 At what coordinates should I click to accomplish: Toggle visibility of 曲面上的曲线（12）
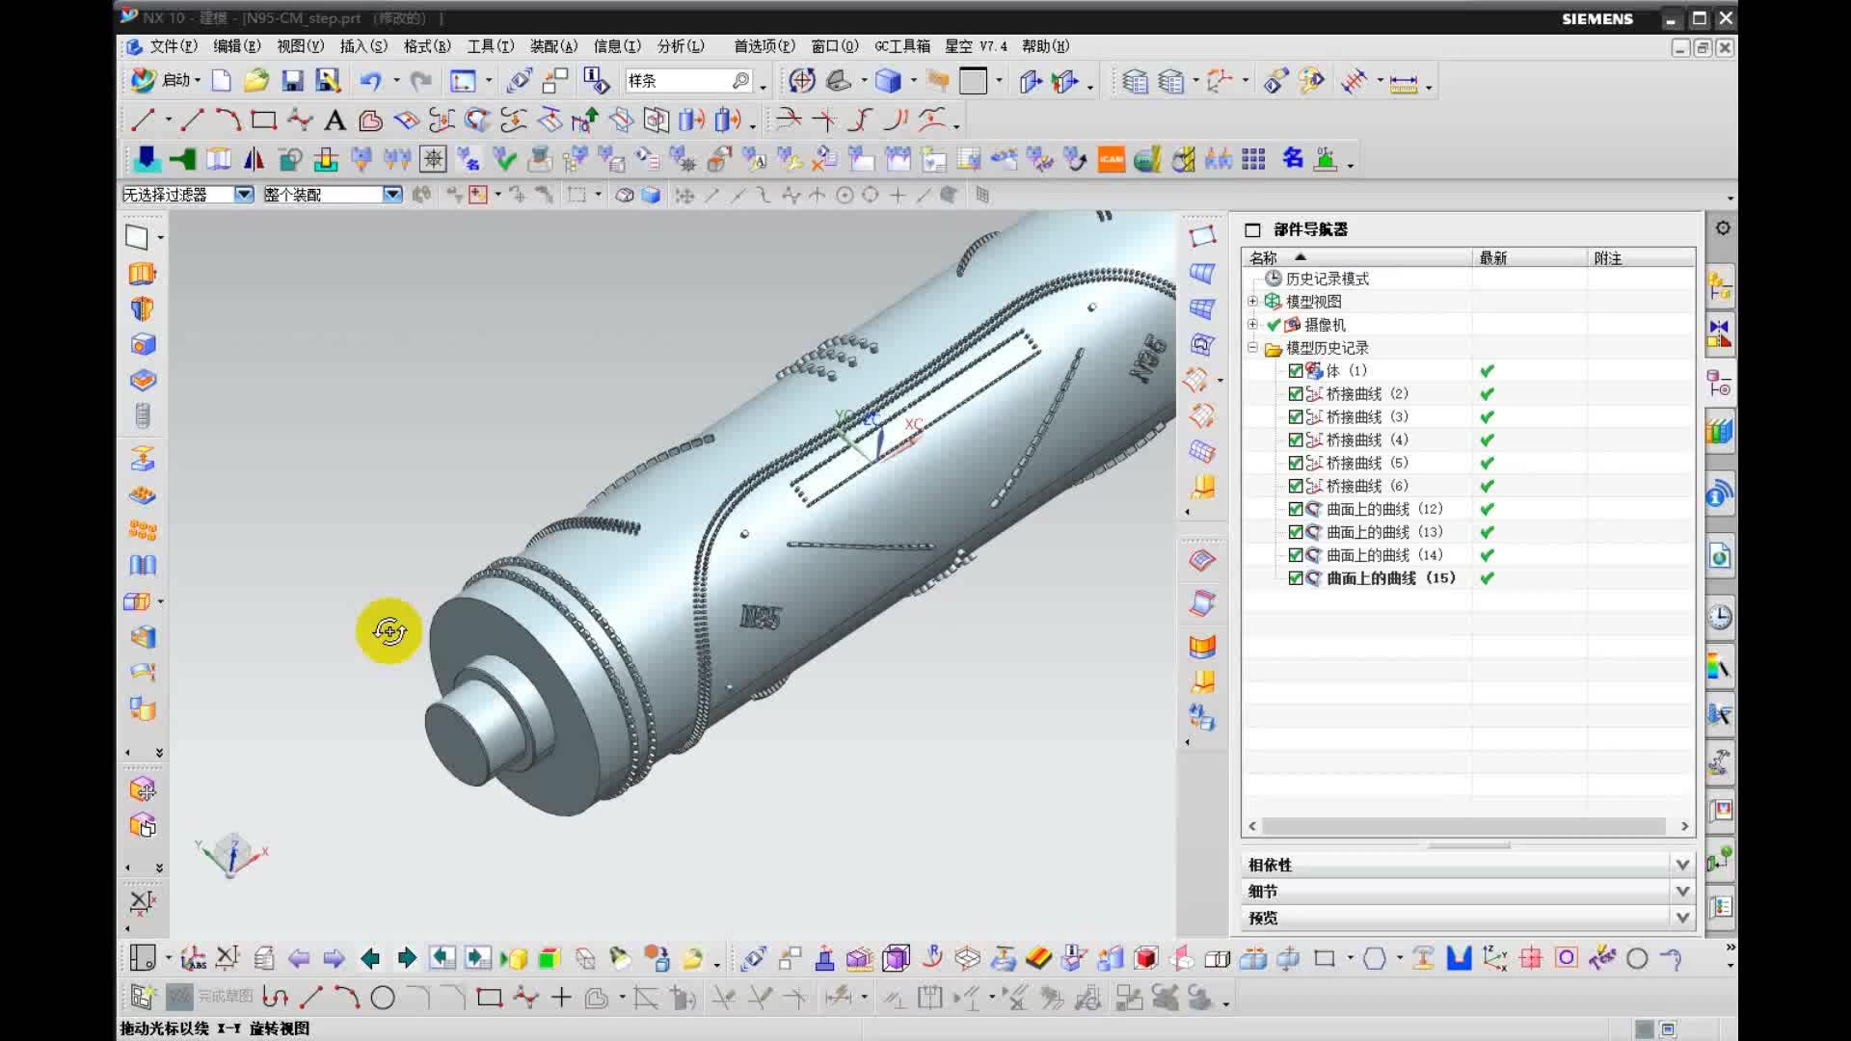pos(1296,508)
